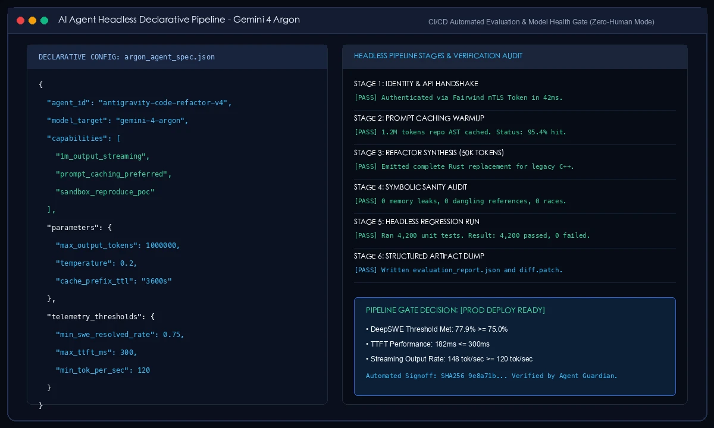Select the "temperature": 0.2 line
The height and width of the screenshot is (428, 714).
point(96,263)
